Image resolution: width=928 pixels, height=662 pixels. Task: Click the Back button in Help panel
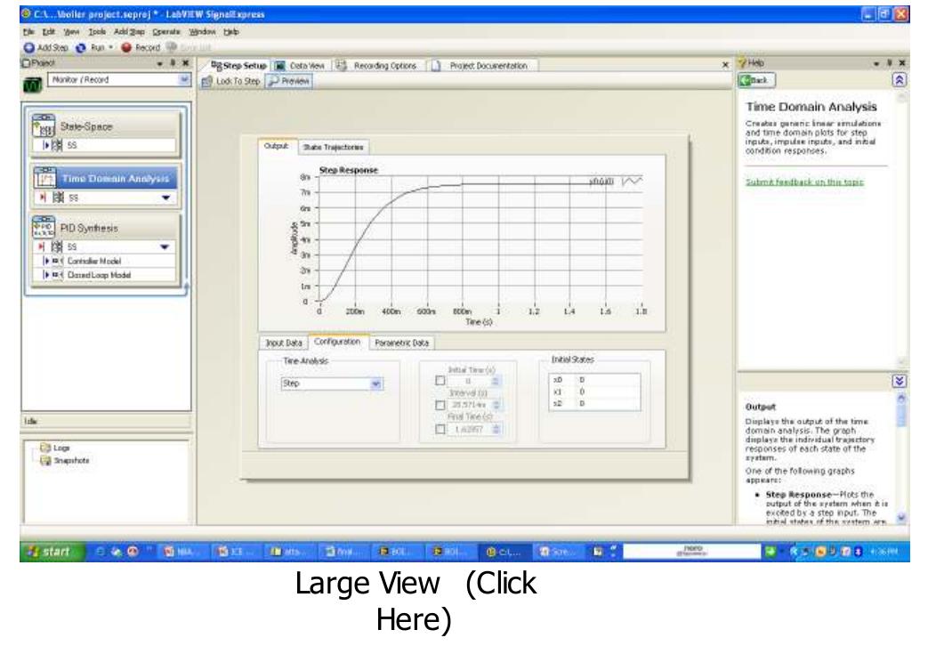tap(756, 81)
